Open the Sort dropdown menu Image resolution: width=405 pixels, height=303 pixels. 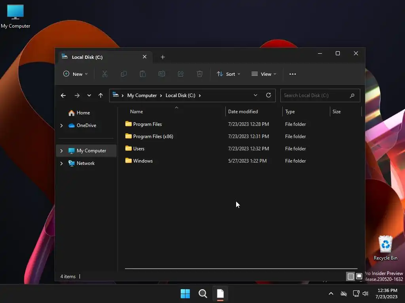[x=229, y=74]
